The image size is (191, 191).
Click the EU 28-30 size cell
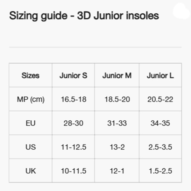(x=73, y=123)
